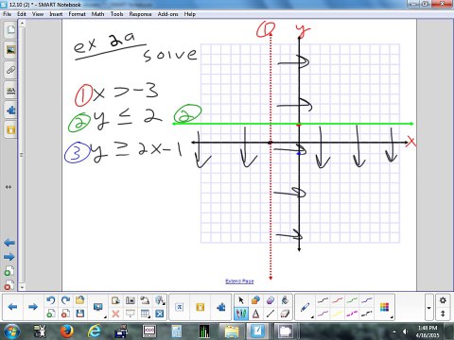Open the Response menu
The height and width of the screenshot is (340, 454).
[140, 14]
